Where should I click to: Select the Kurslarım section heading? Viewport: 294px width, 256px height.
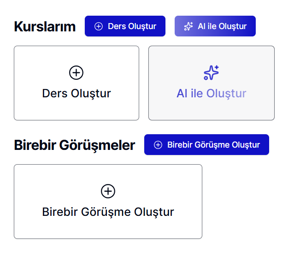tap(45, 27)
